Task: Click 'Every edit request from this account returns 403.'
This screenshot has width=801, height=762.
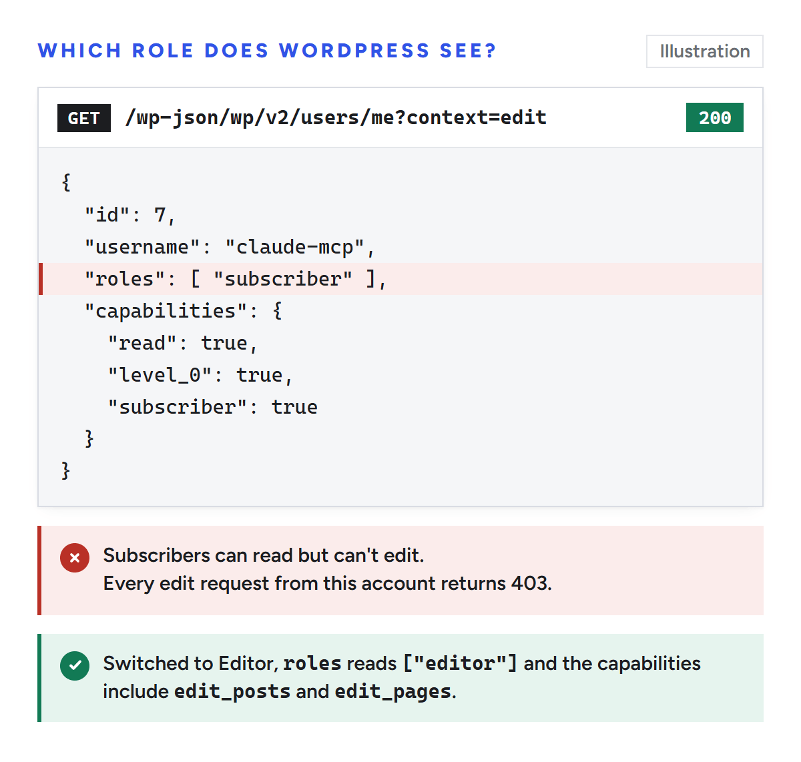Action: (x=328, y=583)
